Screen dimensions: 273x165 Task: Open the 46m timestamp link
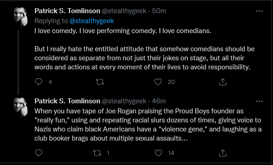click(x=159, y=101)
